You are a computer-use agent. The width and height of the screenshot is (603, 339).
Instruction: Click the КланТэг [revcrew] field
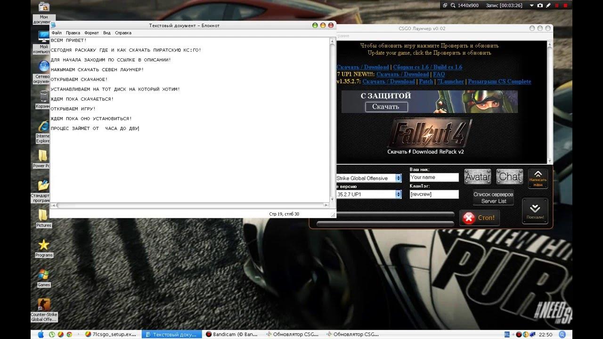click(434, 194)
